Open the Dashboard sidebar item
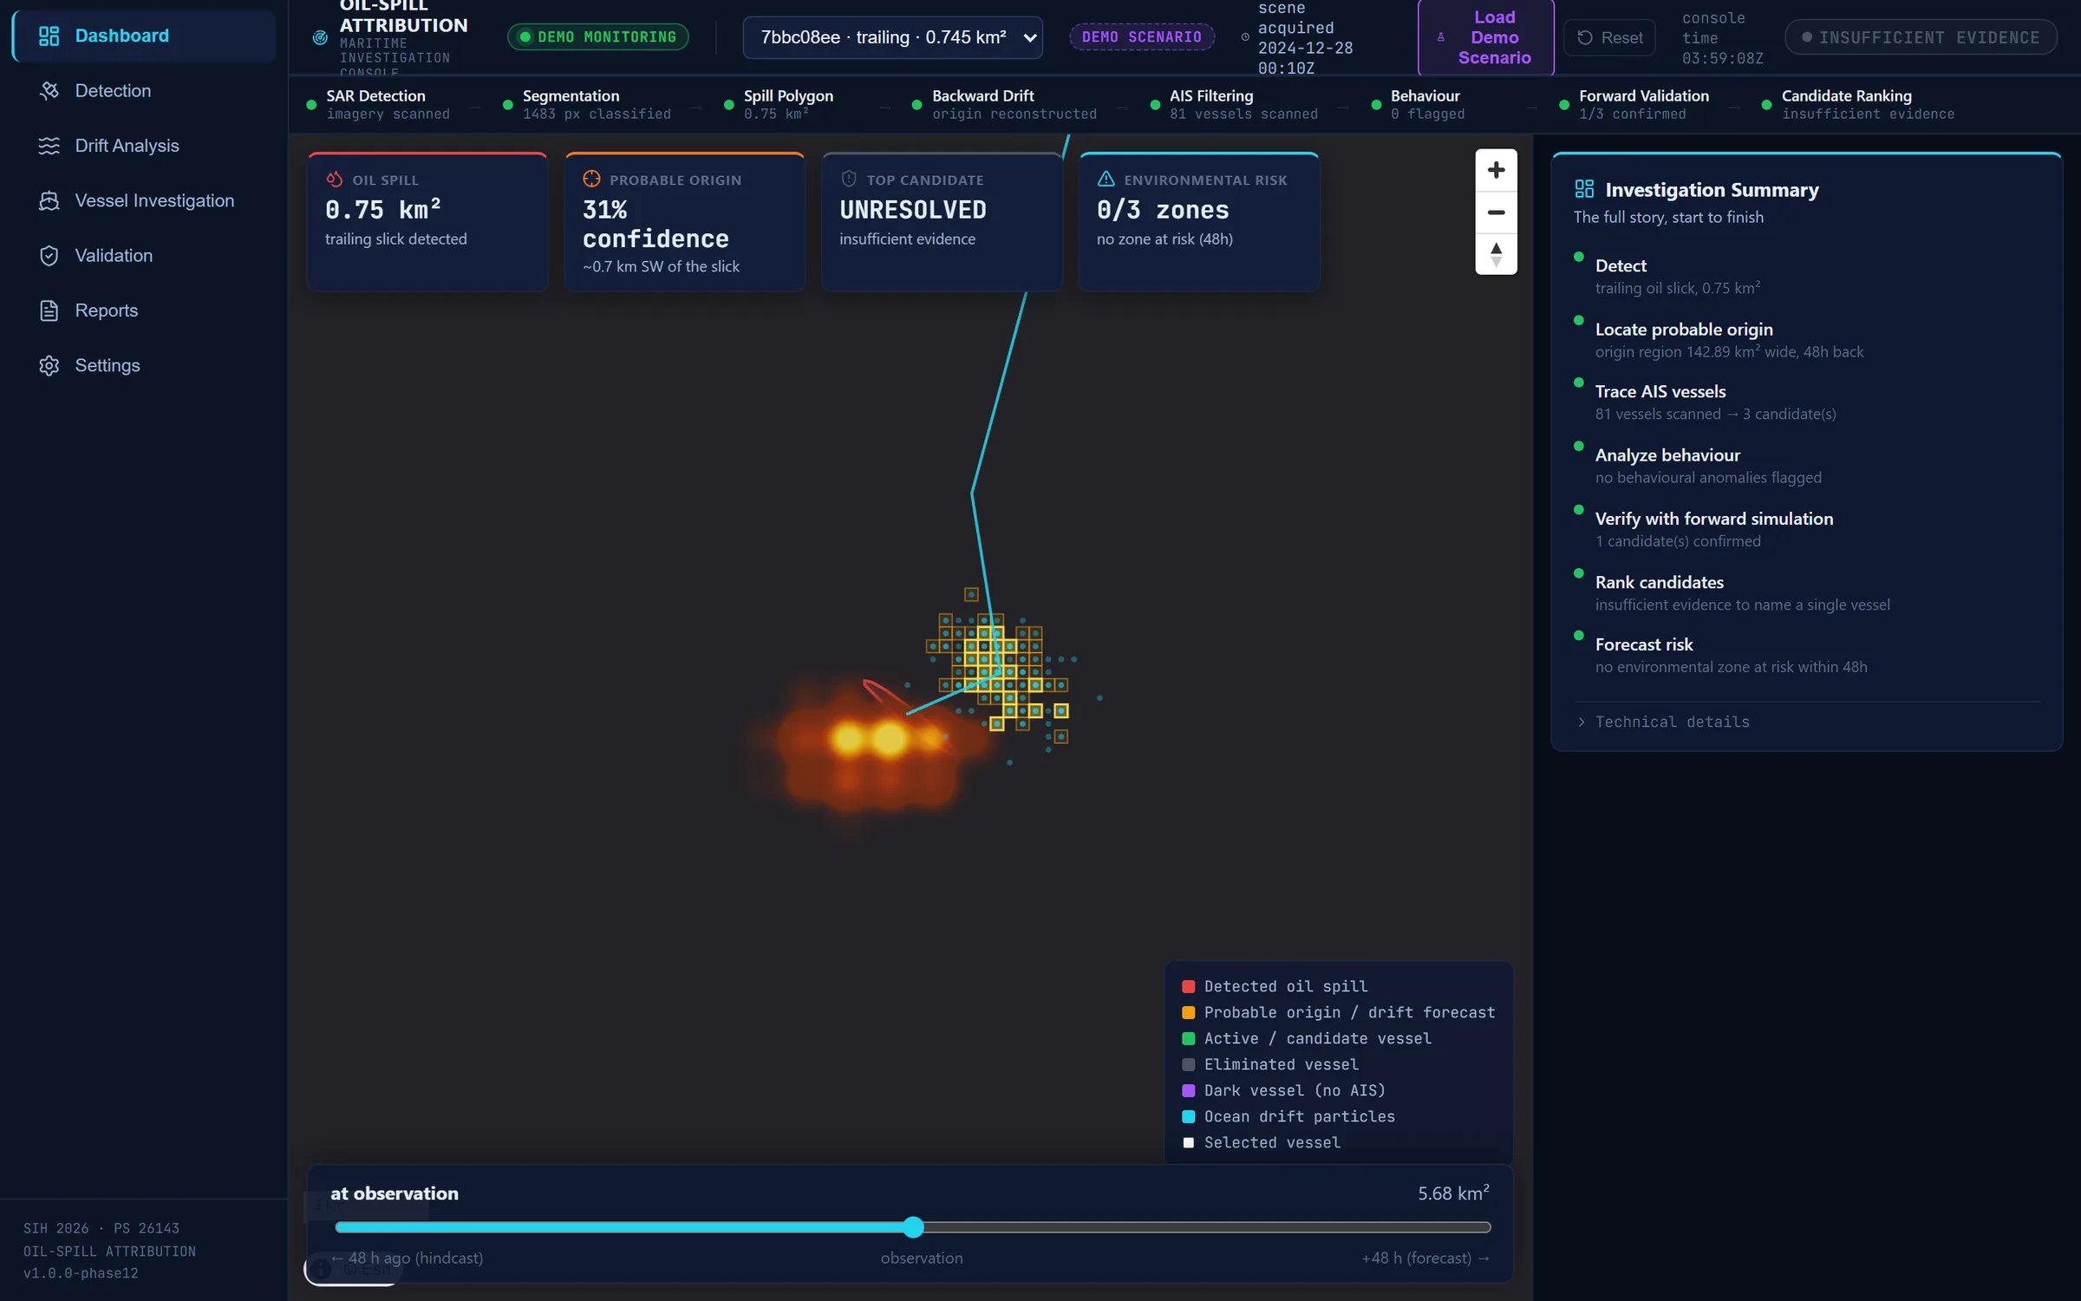This screenshot has width=2081, height=1301. tap(144, 36)
